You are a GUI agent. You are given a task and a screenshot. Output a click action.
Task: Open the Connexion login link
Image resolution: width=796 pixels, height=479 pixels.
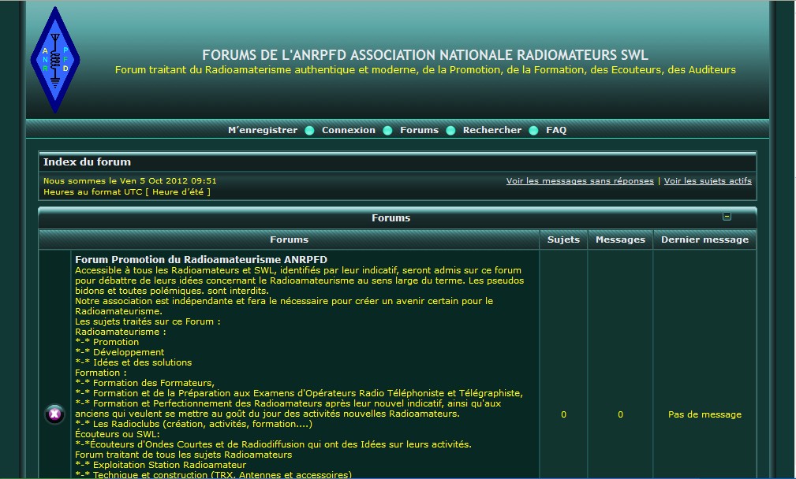349,130
